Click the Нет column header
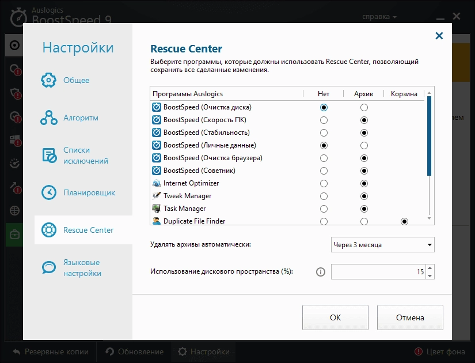 324,94
